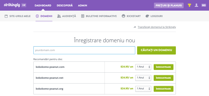
Task: Open the Dashboard menu
Action: pyautogui.click(x=43, y=5)
